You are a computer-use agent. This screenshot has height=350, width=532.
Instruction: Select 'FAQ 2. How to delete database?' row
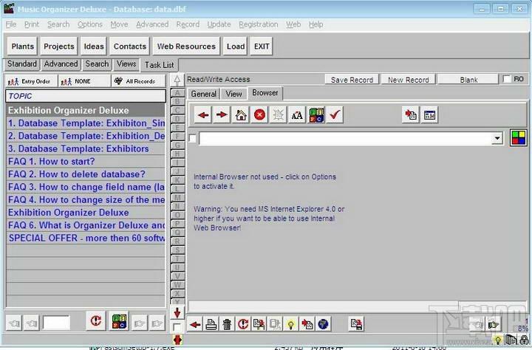(x=86, y=174)
